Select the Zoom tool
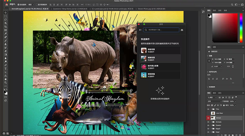245x136 pixels. click(6, 83)
